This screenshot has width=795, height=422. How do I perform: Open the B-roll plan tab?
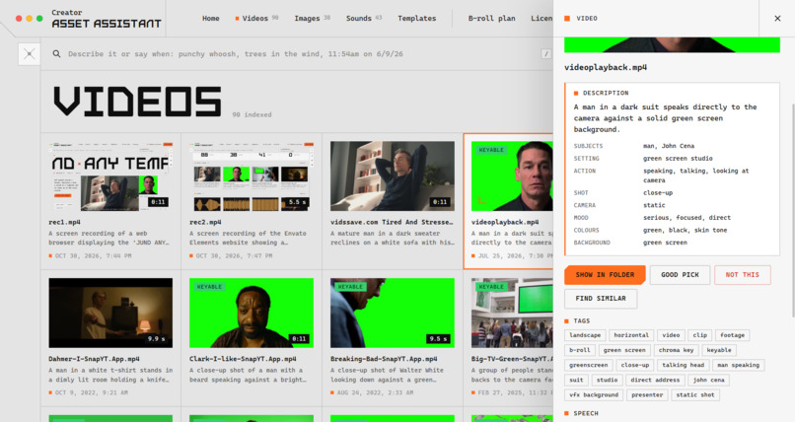pyautogui.click(x=491, y=18)
